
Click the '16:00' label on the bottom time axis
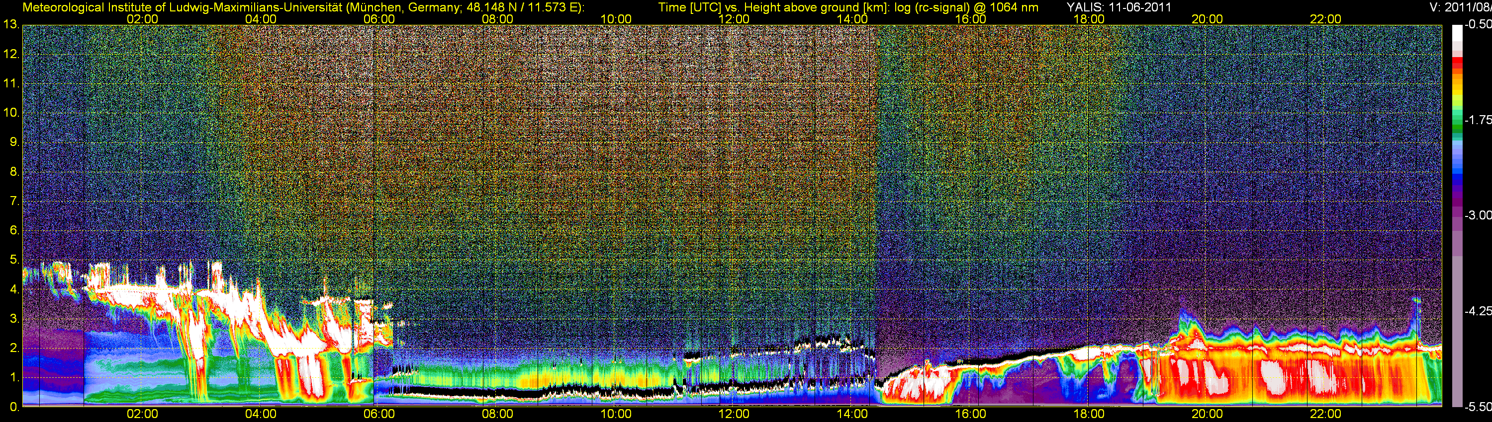pyautogui.click(x=971, y=414)
